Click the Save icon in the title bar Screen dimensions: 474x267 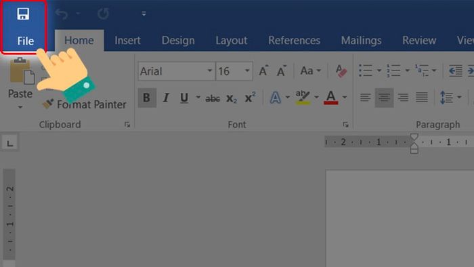(x=23, y=14)
